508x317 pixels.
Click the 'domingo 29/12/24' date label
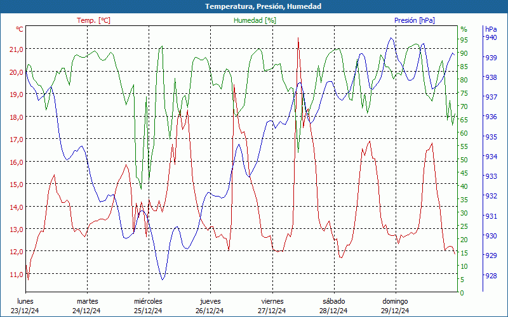tap(395, 306)
